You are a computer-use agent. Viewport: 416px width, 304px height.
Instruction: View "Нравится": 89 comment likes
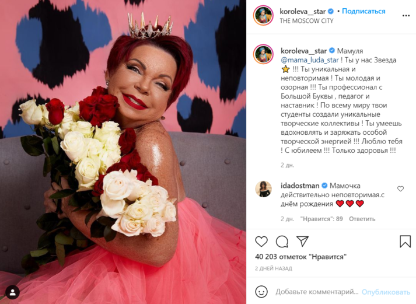[x=321, y=219]
